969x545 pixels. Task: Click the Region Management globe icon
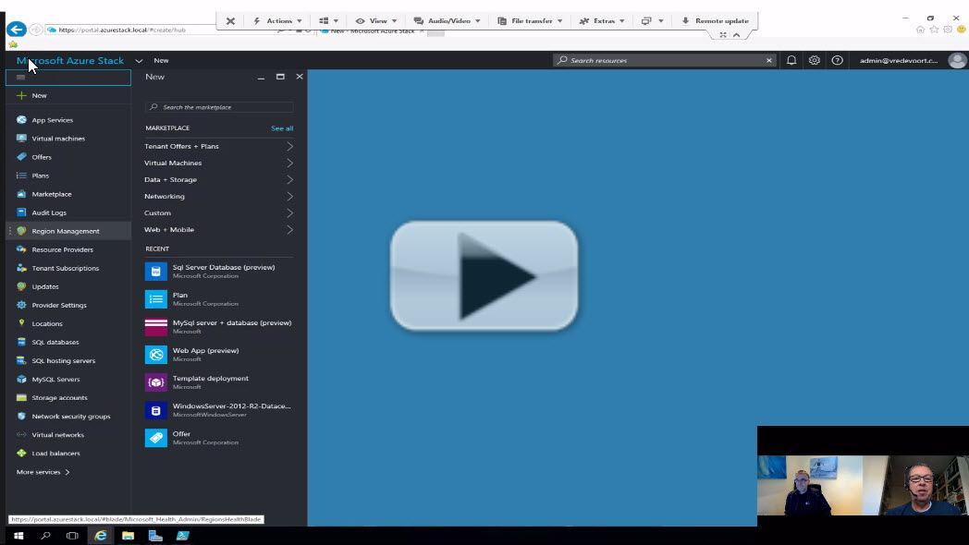click(21, 231)
